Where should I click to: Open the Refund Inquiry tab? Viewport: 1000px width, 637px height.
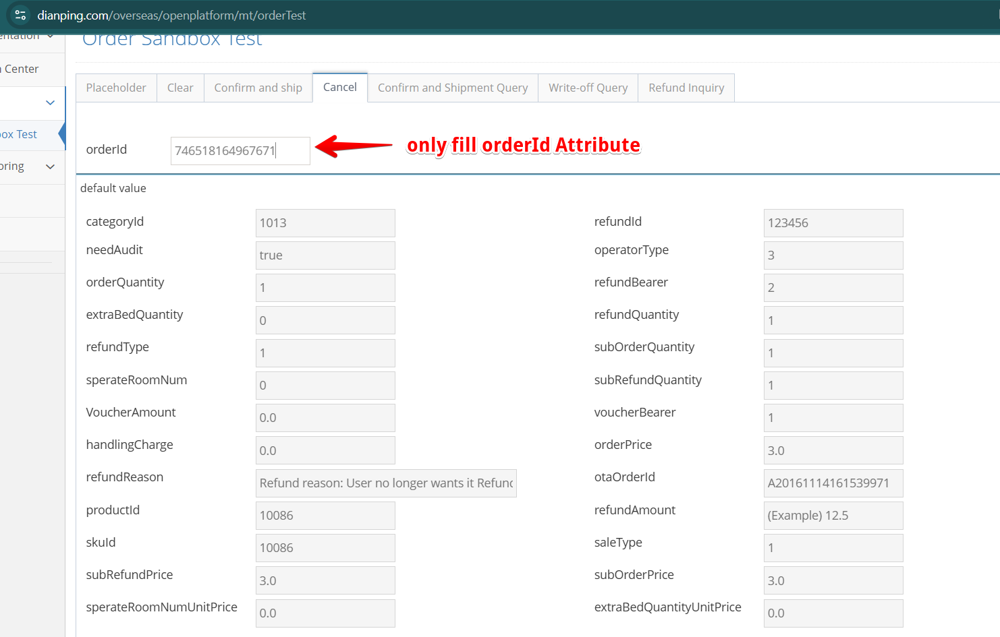686,88
